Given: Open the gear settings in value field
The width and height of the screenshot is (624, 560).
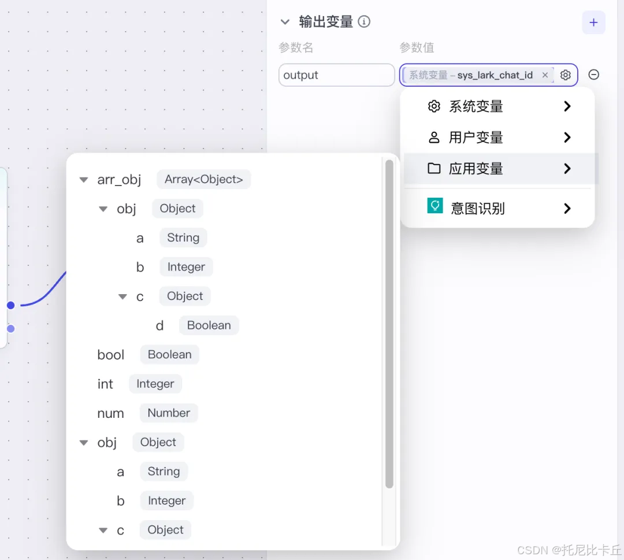Looking at the screenshot, I should point(565,75).
